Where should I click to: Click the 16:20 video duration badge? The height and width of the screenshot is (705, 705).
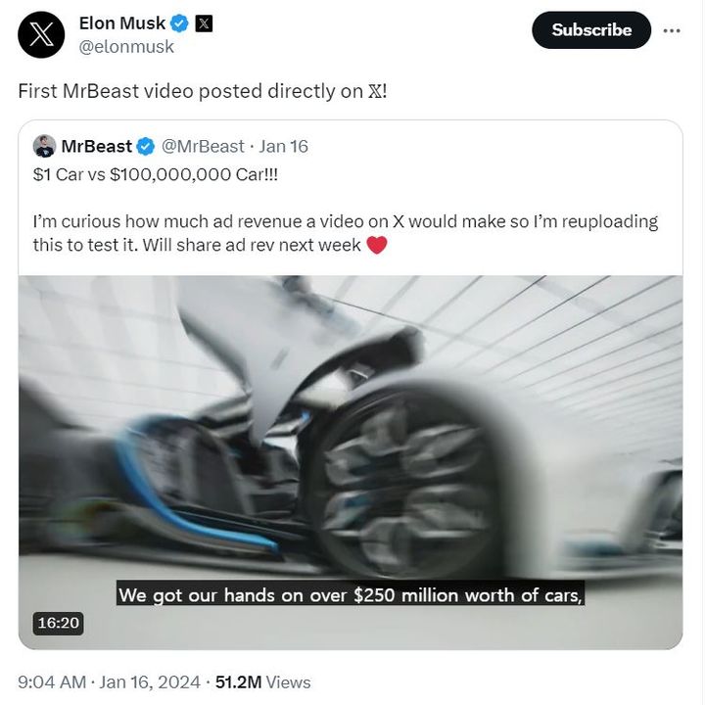point(58,623)
